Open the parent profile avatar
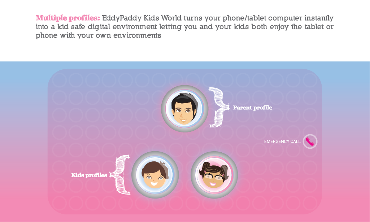 pos(184,109)
